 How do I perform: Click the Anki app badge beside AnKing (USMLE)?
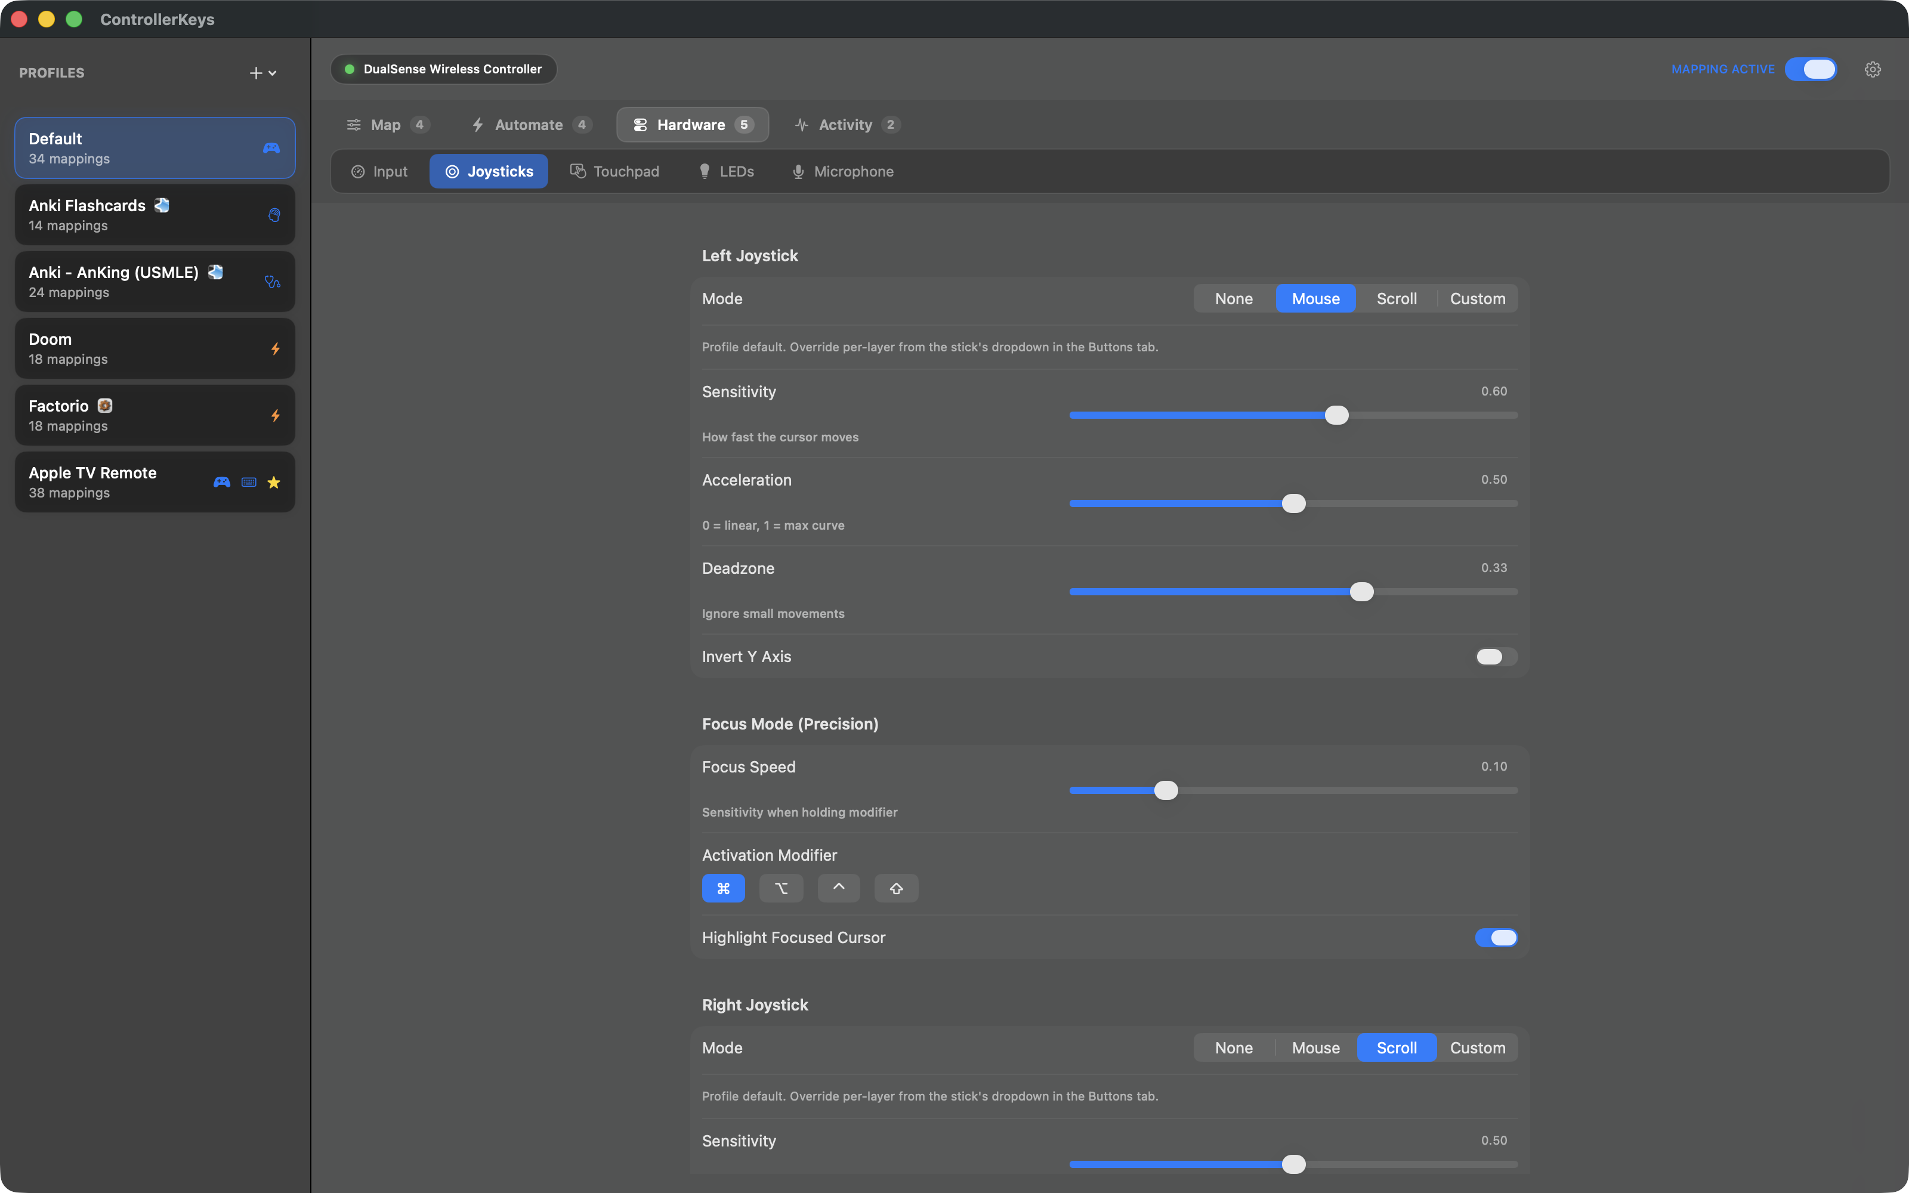(215, 272)
